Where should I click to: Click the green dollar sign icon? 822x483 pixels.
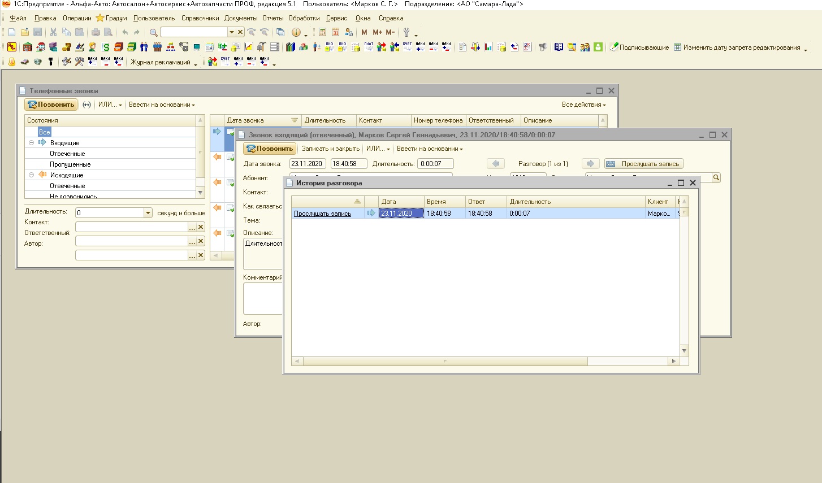[106, 47]
